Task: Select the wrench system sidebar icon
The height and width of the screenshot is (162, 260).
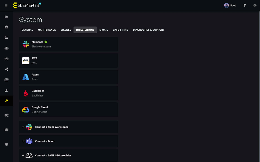Action: (6, 101)
